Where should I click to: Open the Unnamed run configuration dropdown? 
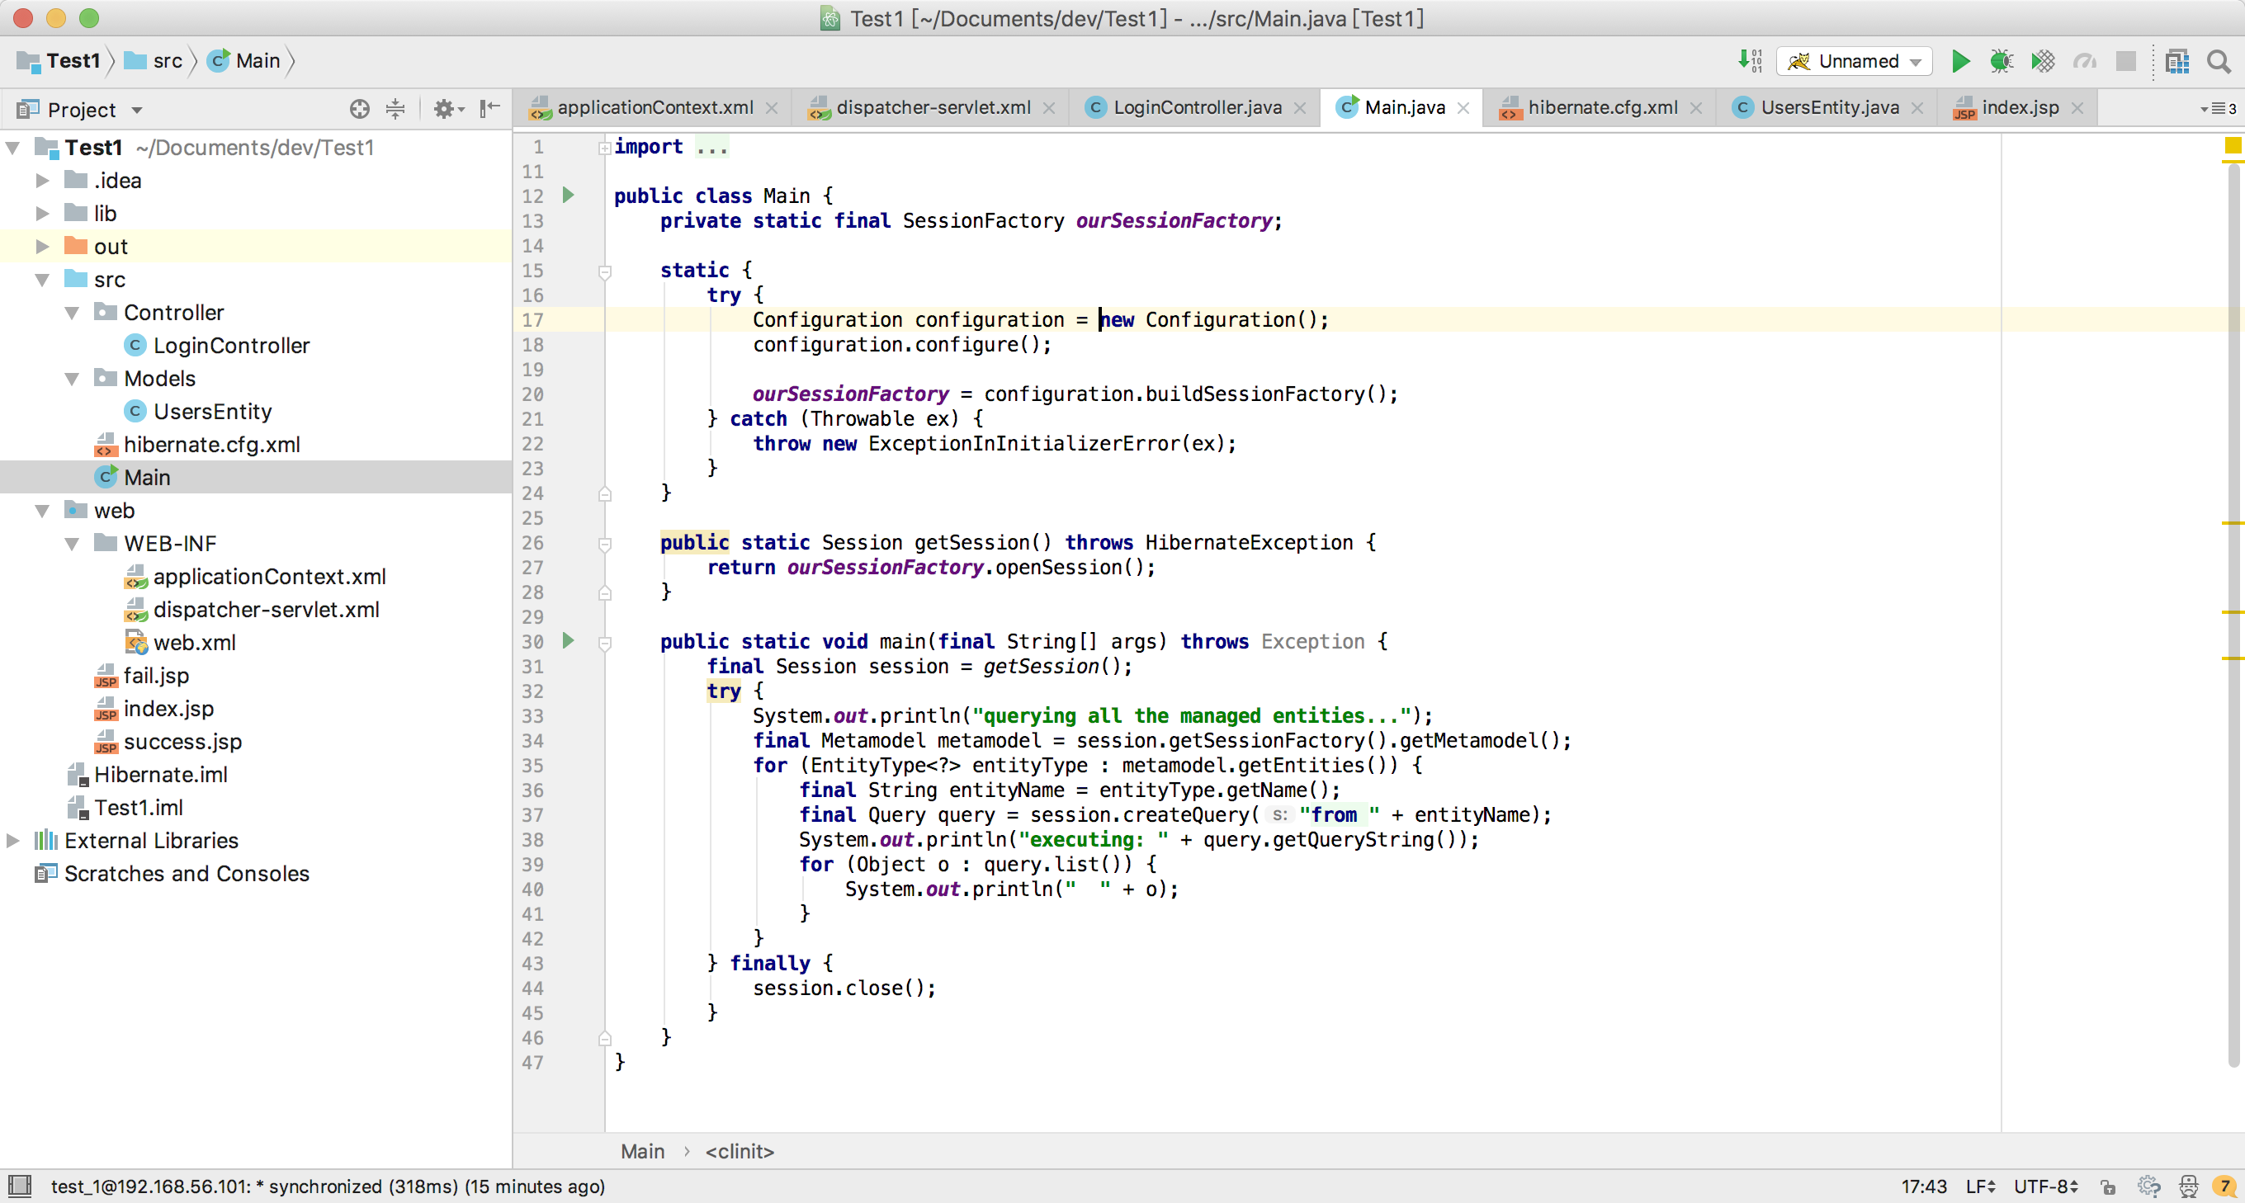(1855, 61)
